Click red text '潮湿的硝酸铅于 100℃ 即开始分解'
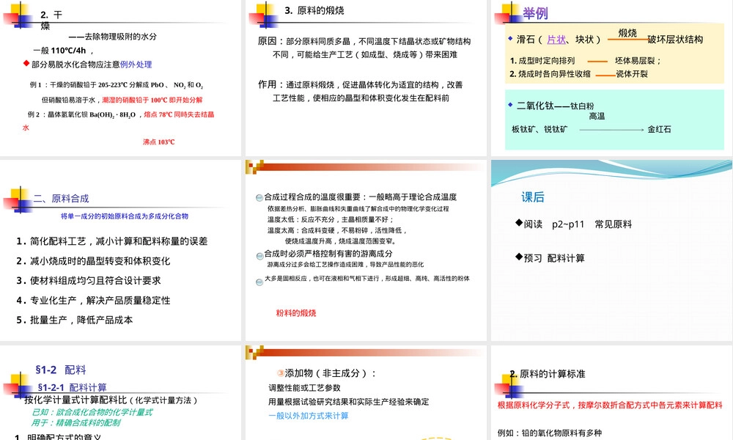This screenshot has width=733, height=440. (152, 100)
